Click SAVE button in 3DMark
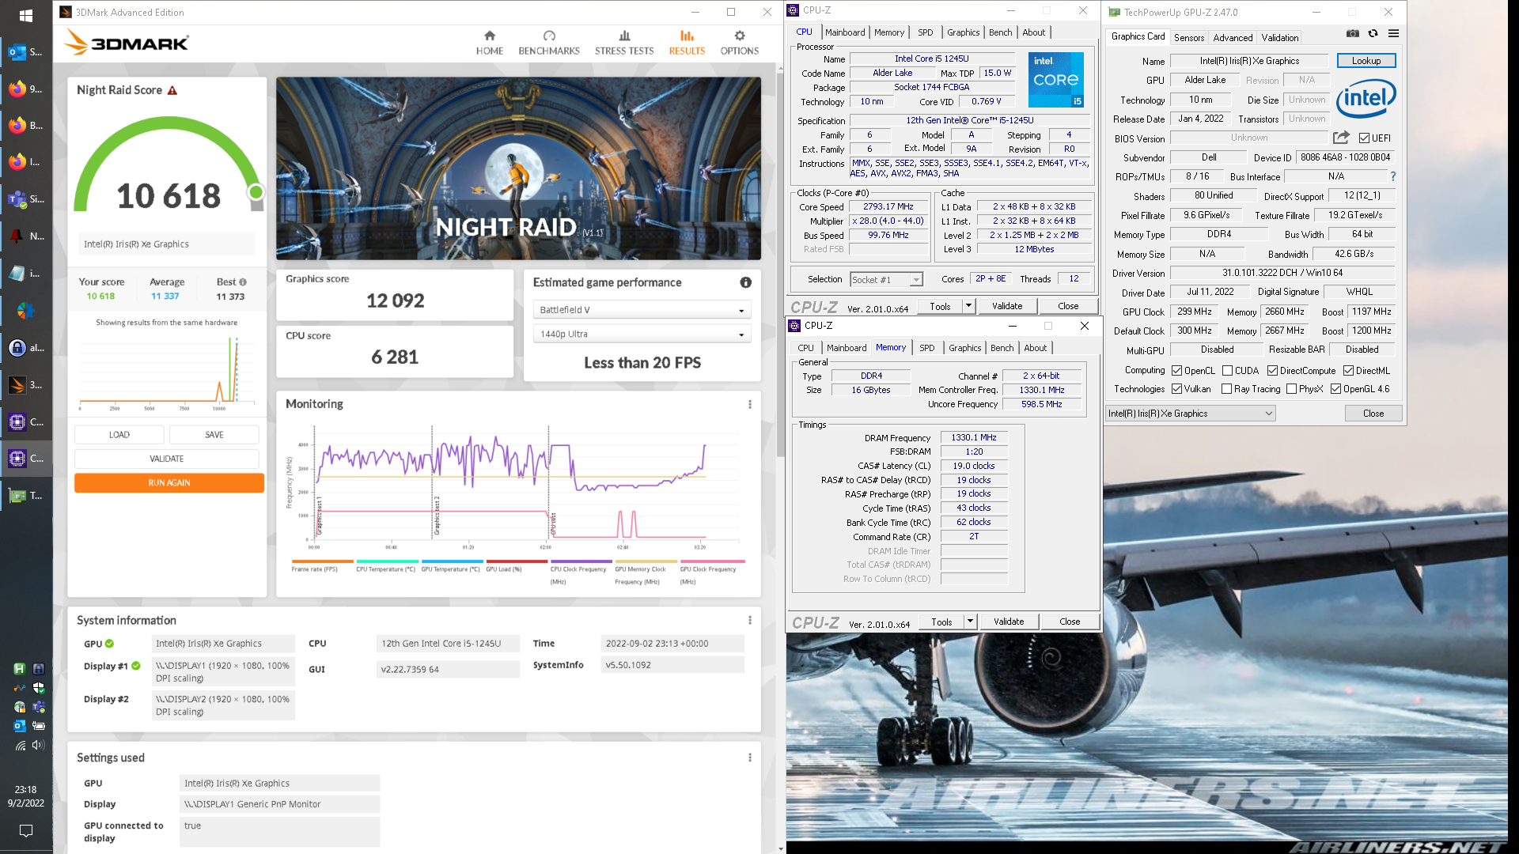 coord(214,435)
